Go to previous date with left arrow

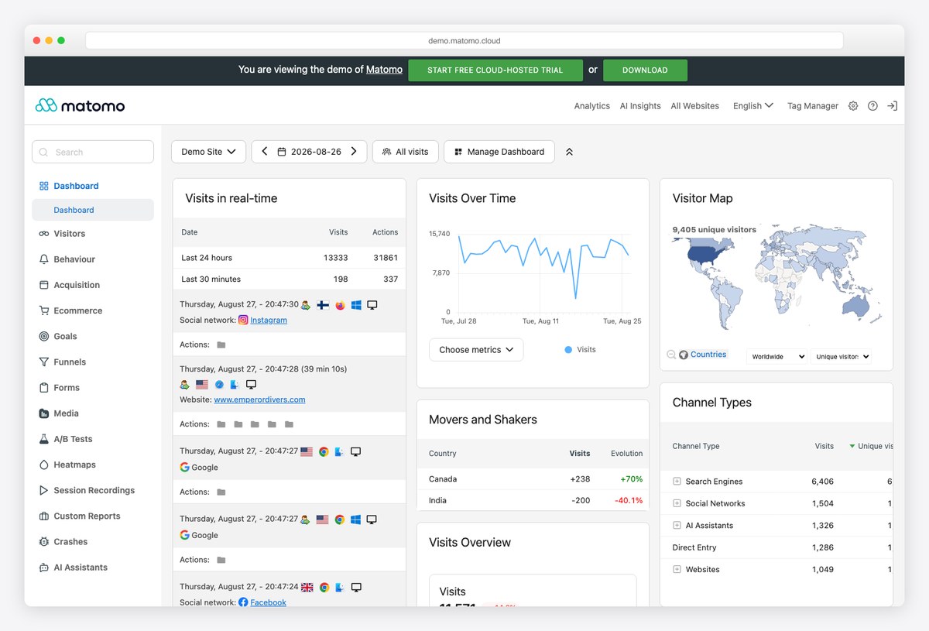[264, 152]
